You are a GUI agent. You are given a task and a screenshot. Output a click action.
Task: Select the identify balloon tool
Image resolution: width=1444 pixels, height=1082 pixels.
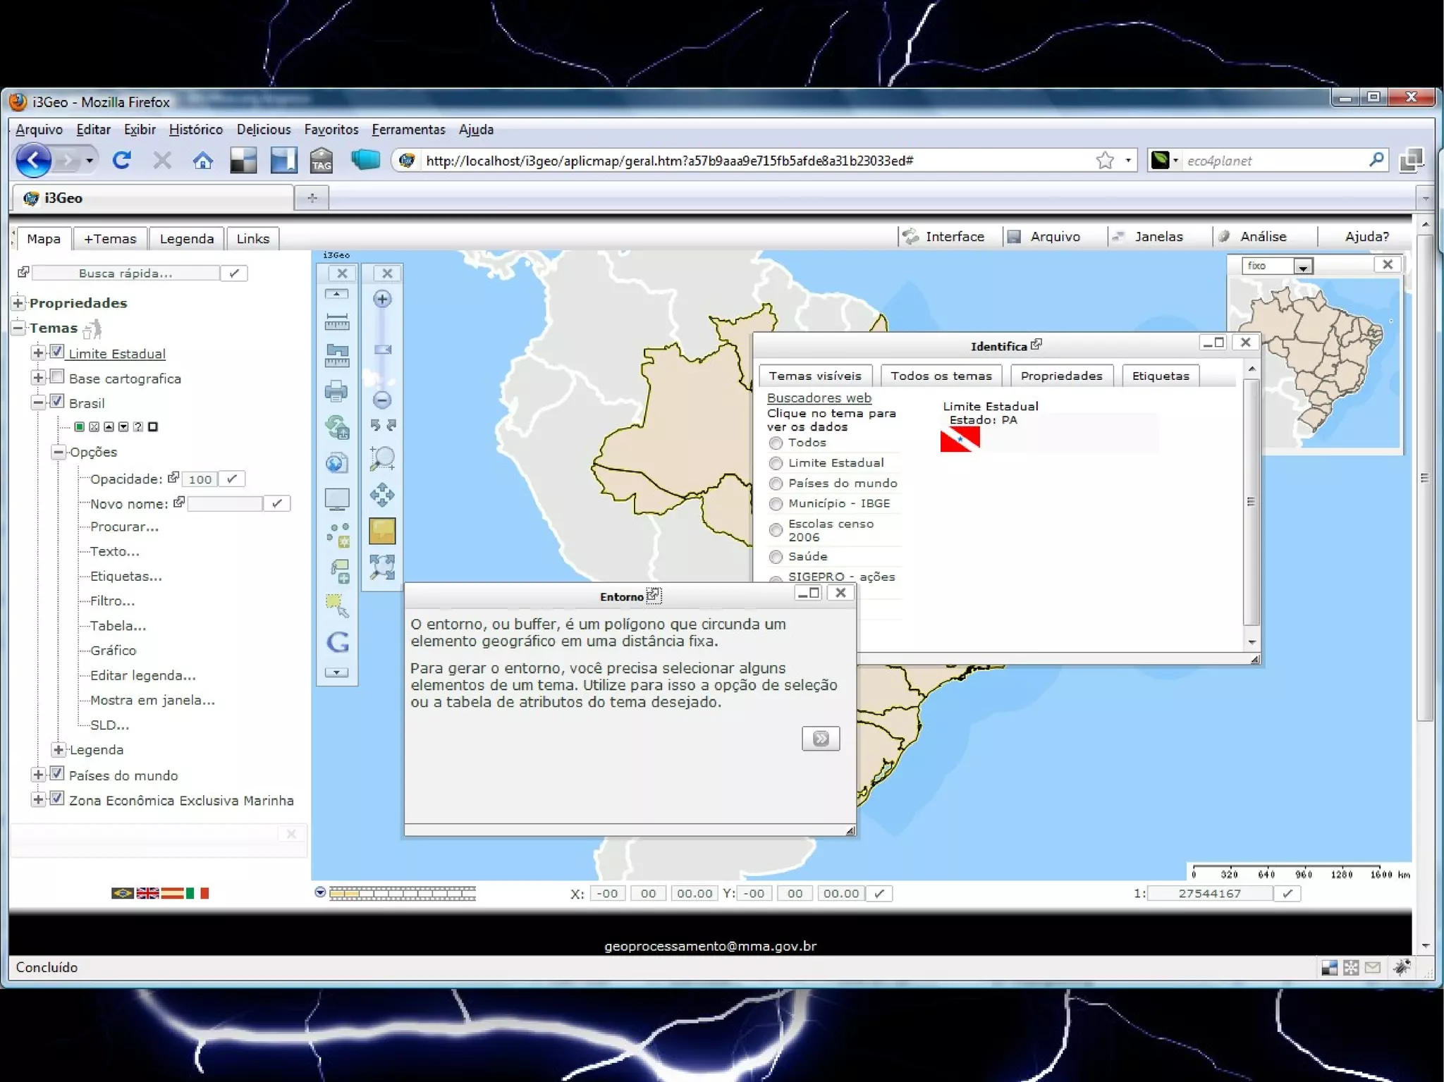[382, 531]
